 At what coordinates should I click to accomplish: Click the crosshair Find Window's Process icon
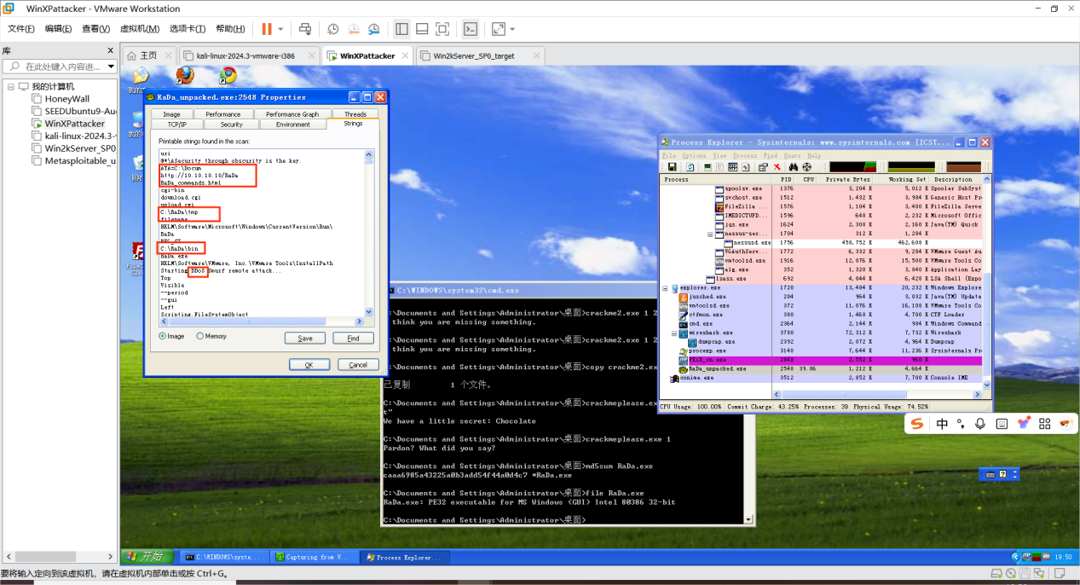point(806,167)
